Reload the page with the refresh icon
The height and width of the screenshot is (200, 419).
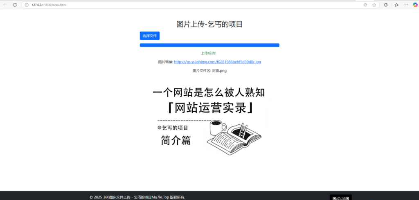click(x=15, y=5)
